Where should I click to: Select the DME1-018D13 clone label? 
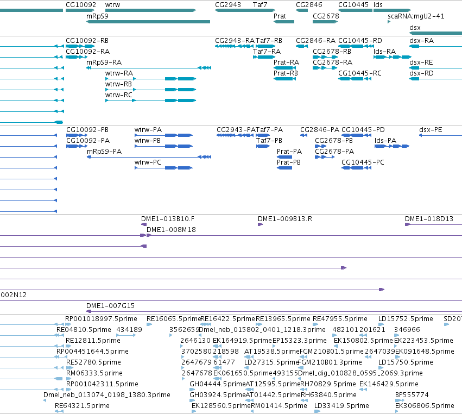(429, 219)
